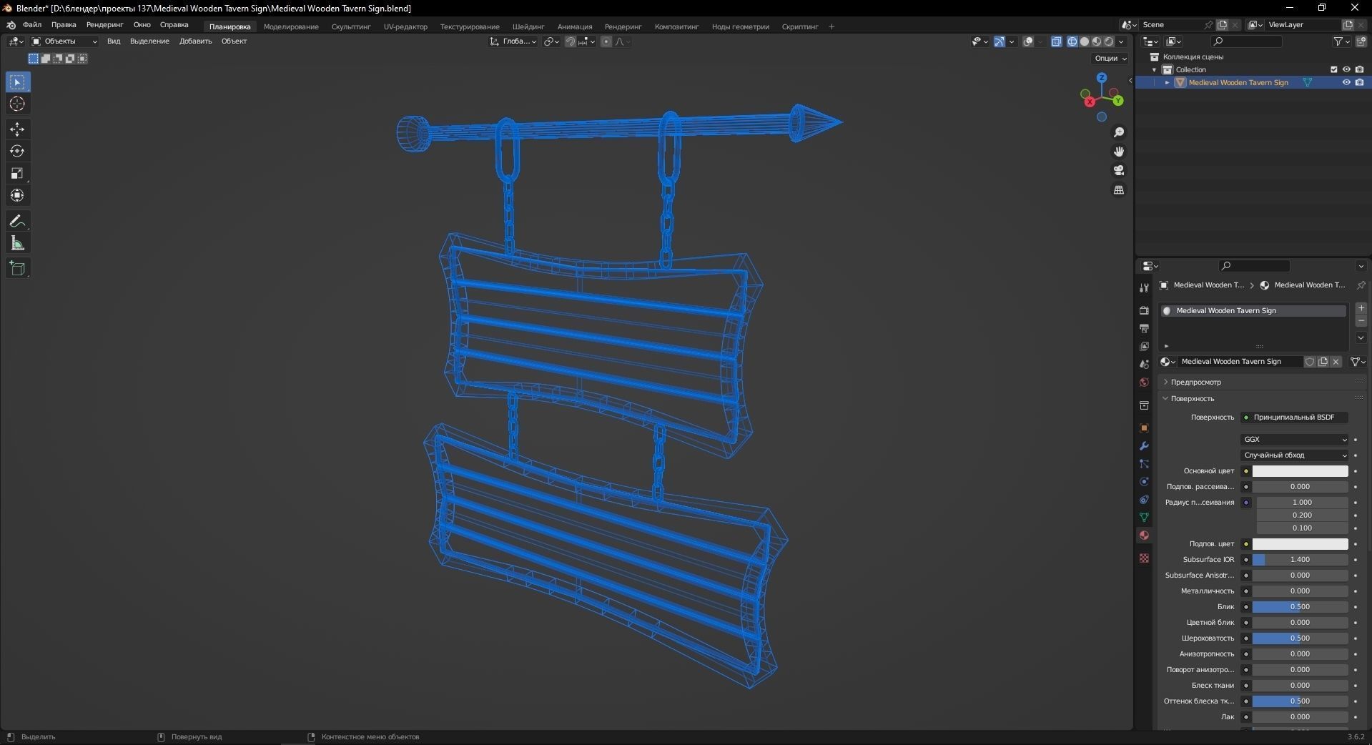Choose the Annotate pencil tool

pos(17,222)
